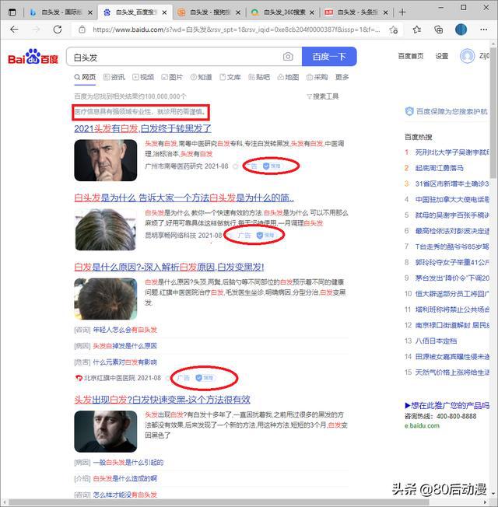Switch to the 白头发_360搜索 tab
Image resolution: width=498 pixels, height=507 pixels.
283,12
